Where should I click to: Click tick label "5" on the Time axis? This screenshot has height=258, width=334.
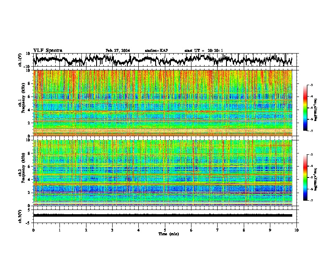[165, 230]
